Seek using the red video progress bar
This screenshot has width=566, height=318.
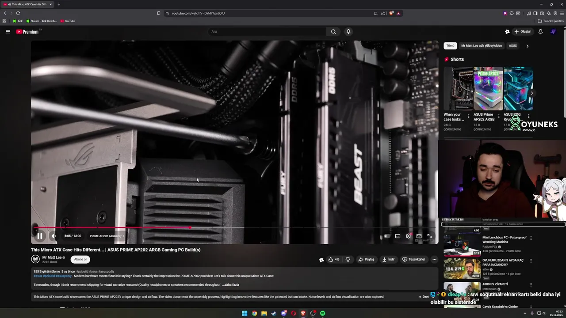pos(234,227)
